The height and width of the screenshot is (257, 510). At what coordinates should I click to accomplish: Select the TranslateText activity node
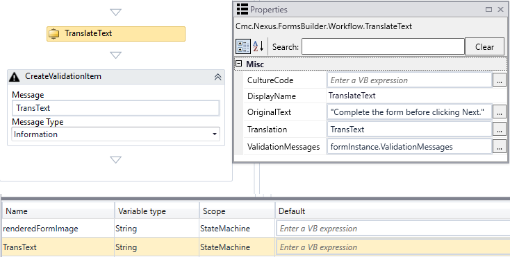tap(116, 34)
